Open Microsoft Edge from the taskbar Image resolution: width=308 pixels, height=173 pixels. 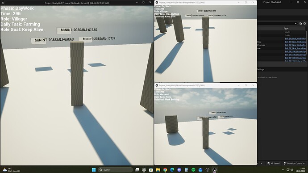click(x=172, y=170)
